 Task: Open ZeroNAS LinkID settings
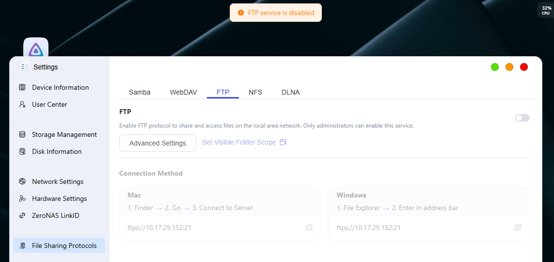59,215
